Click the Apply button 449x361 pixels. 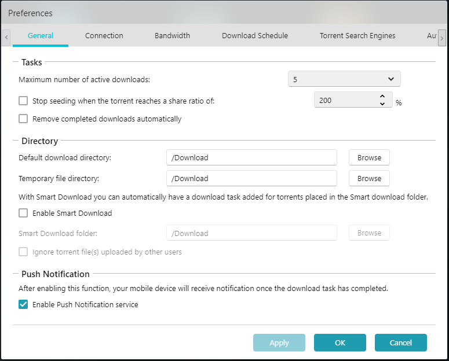(279, 342)
